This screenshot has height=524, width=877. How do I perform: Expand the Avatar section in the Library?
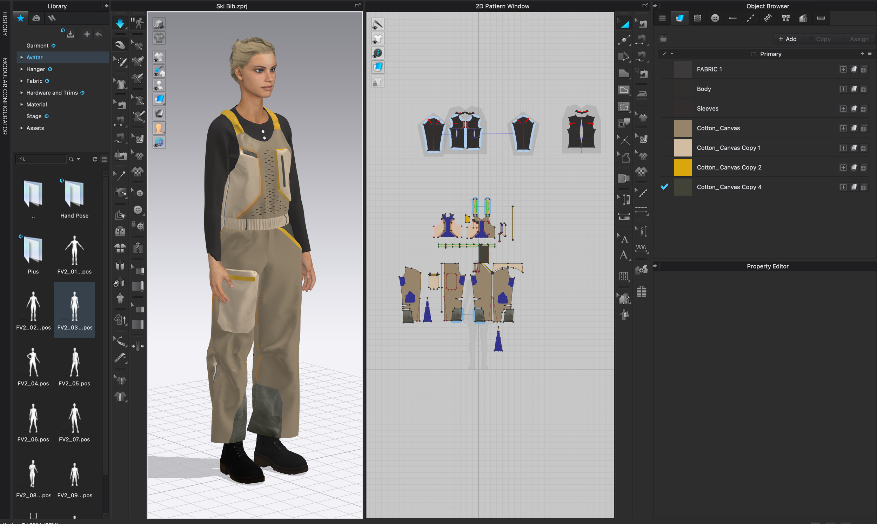(21, 57)
